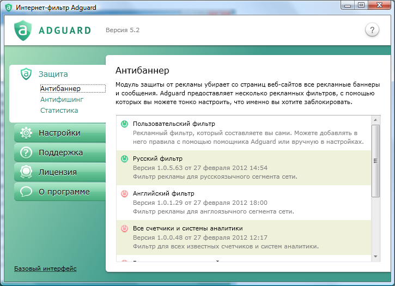Switch to Базовый интерфейс

(45, 269)
